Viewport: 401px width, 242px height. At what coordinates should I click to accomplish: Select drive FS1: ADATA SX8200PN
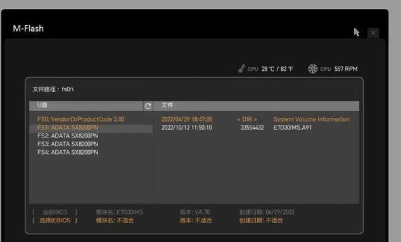(68, 127)
